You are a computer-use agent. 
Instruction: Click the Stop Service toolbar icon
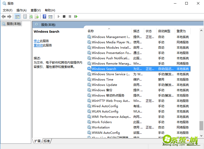click(64, 16)
